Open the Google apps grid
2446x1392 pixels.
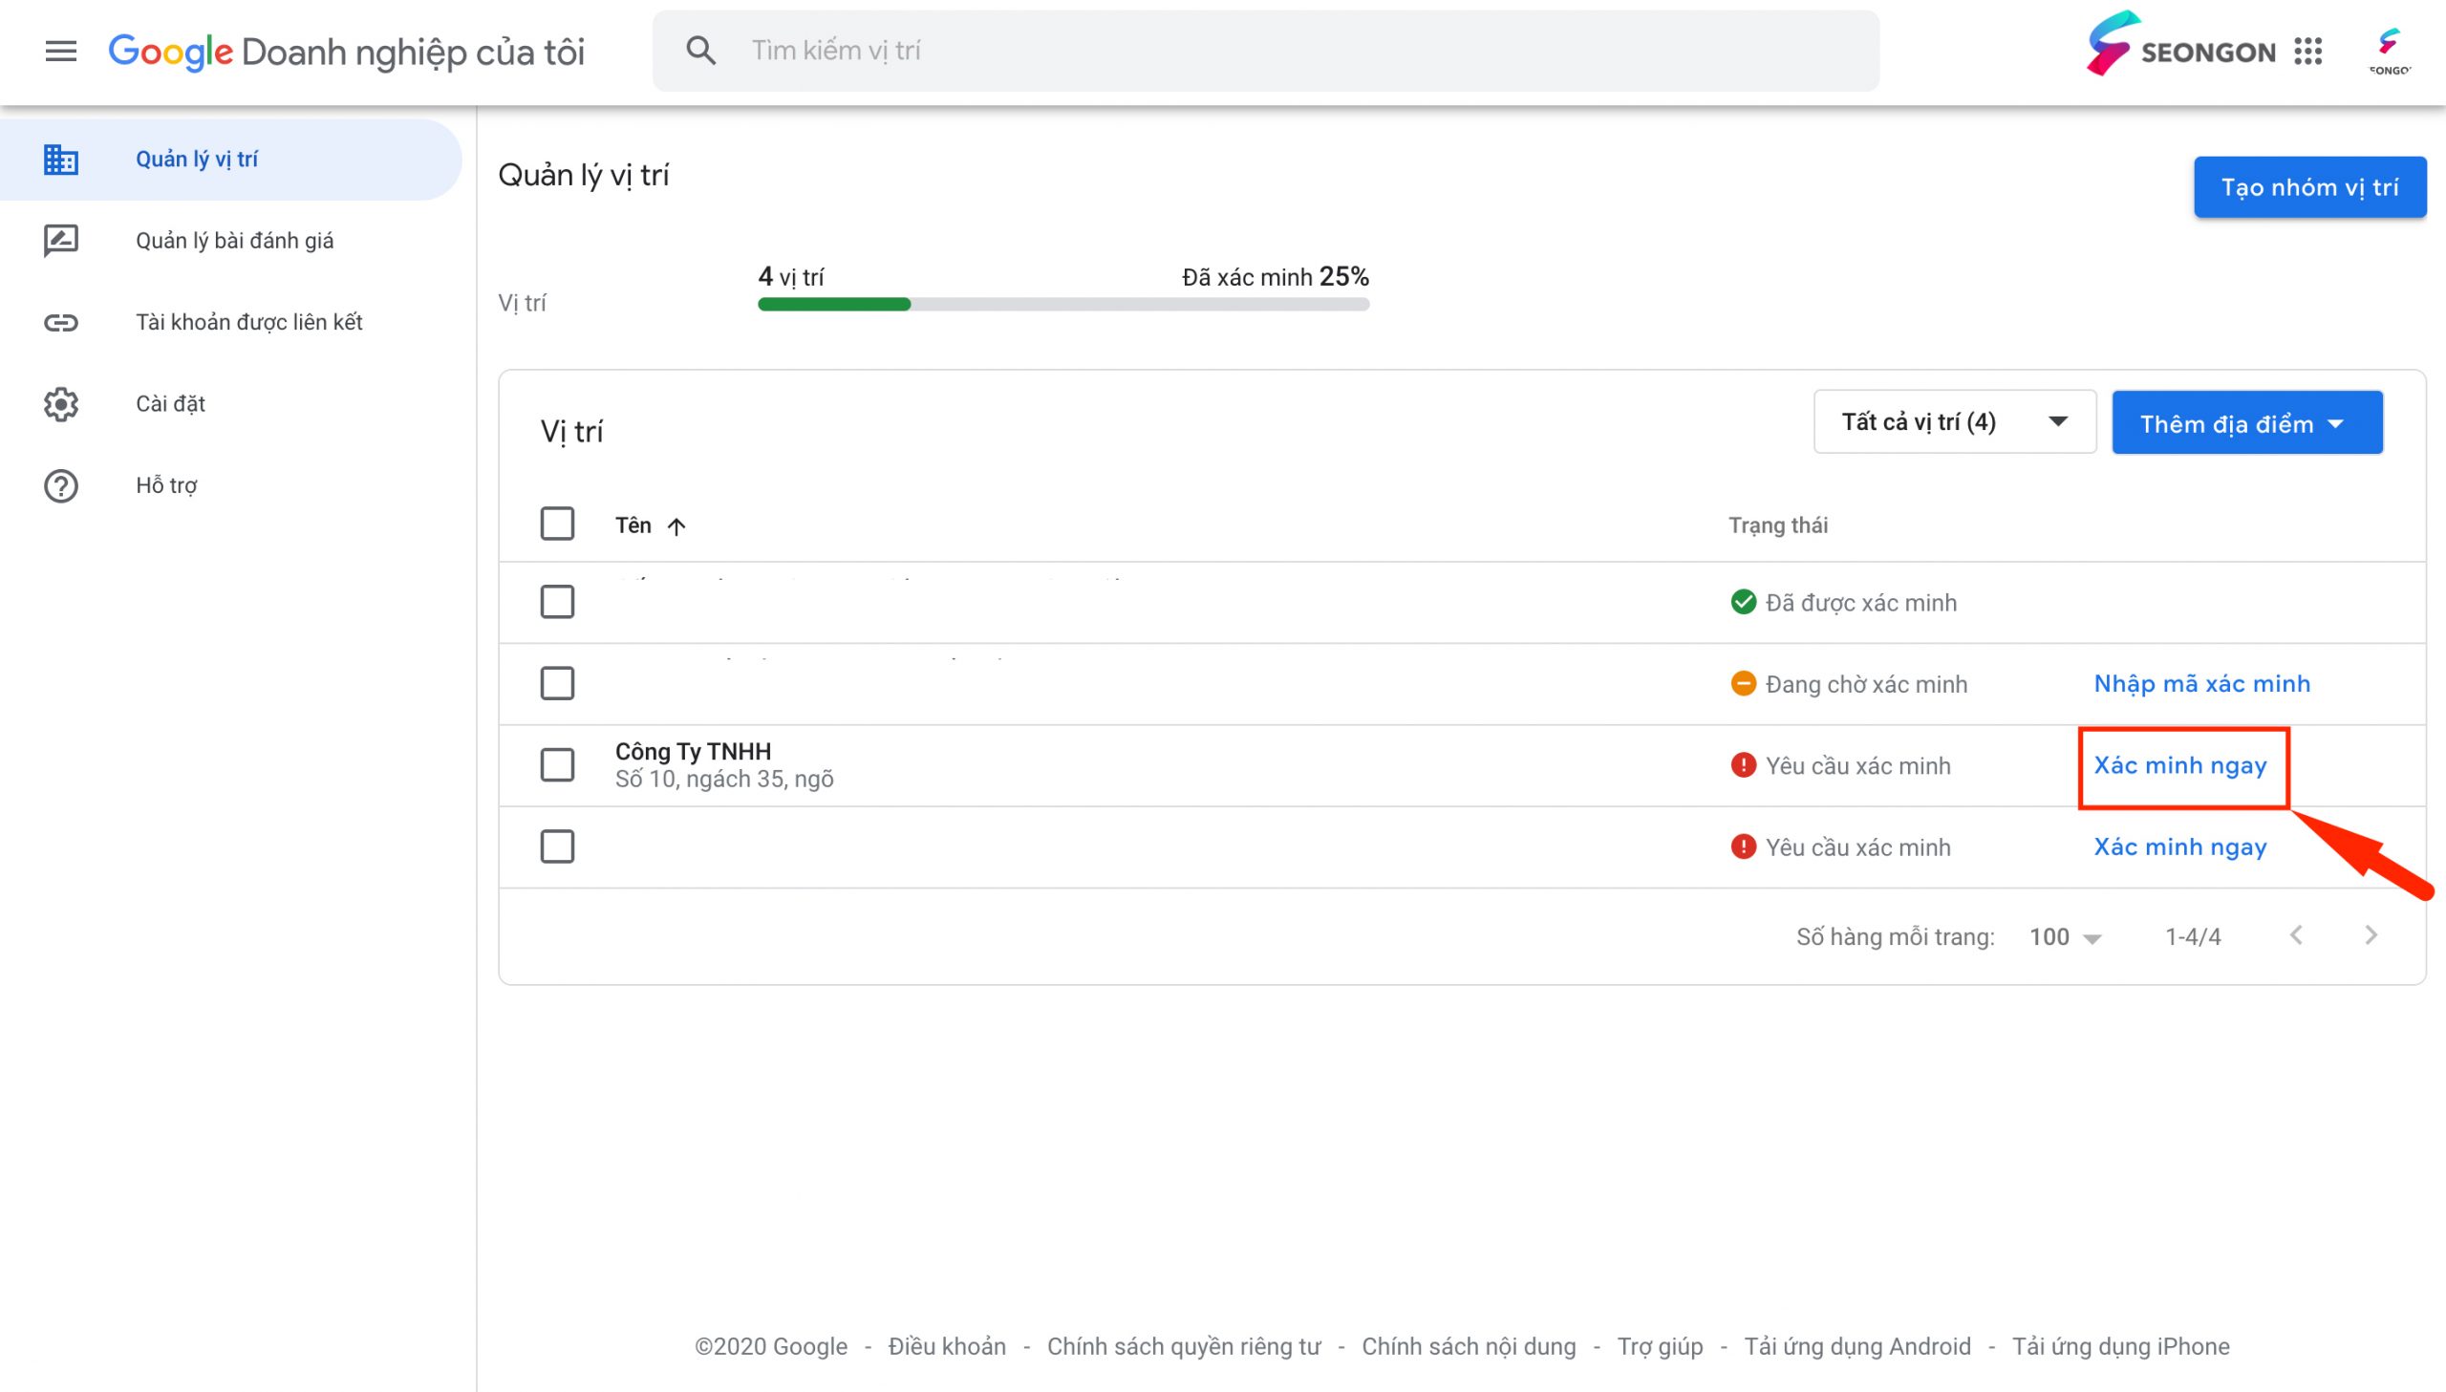pyautogui.click(x=2307, y=52)
